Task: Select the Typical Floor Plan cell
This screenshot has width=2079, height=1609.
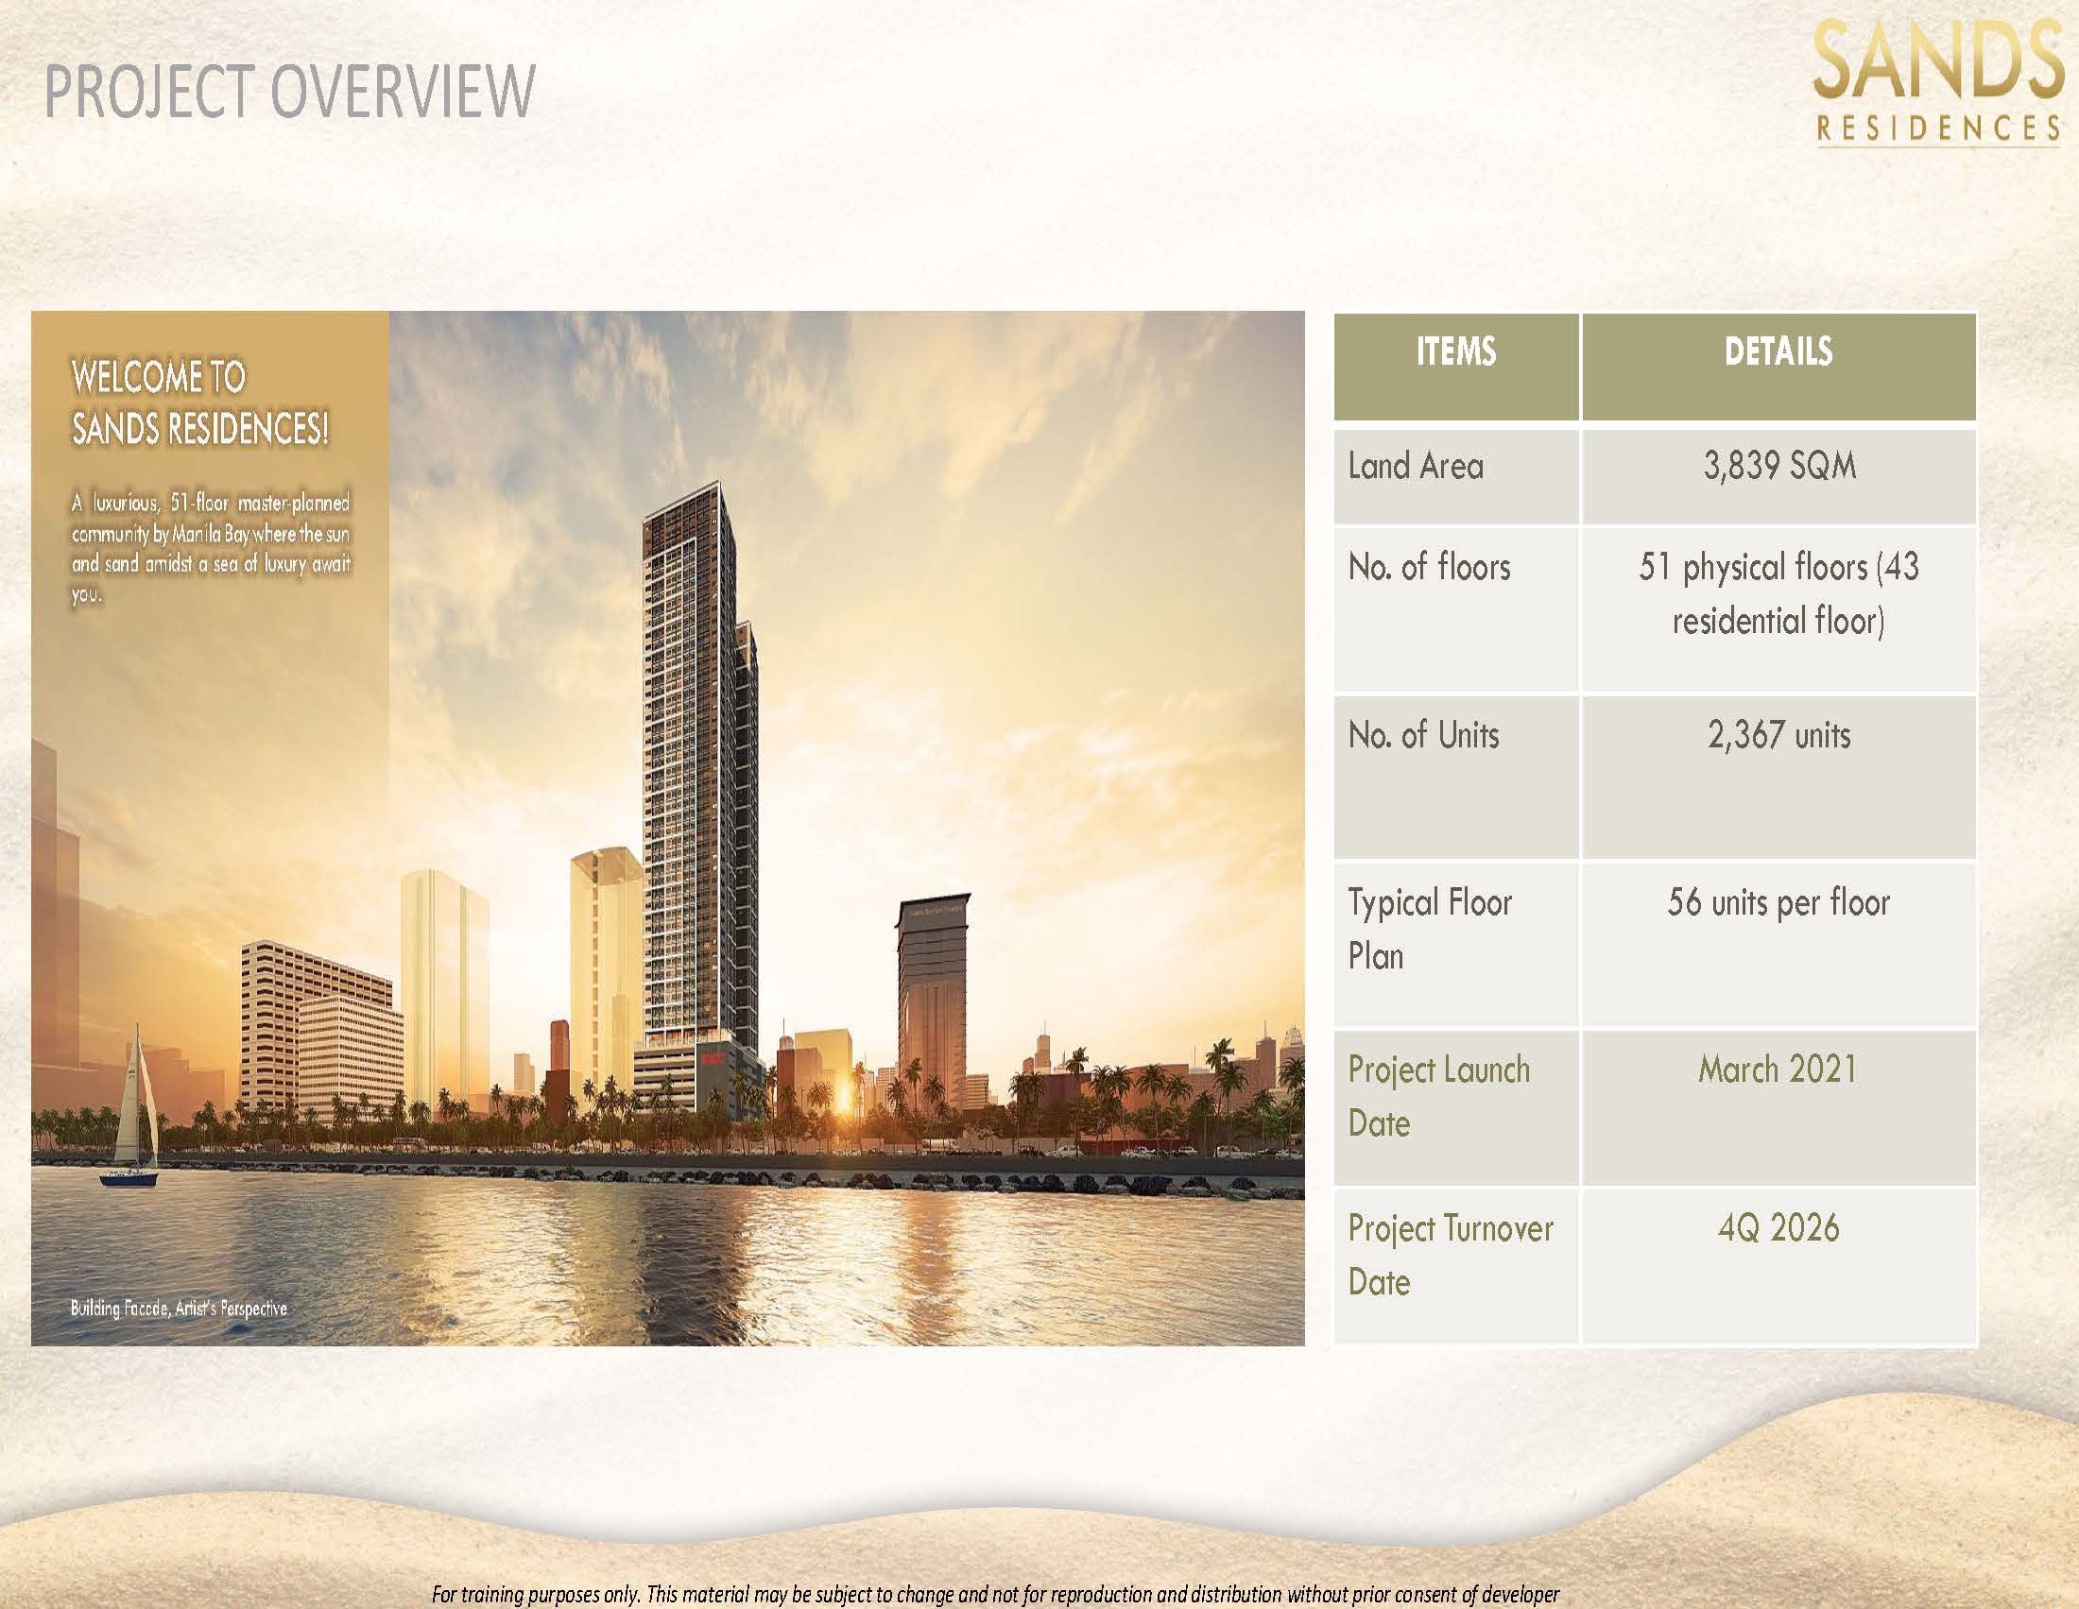Action: [1456, 944]
